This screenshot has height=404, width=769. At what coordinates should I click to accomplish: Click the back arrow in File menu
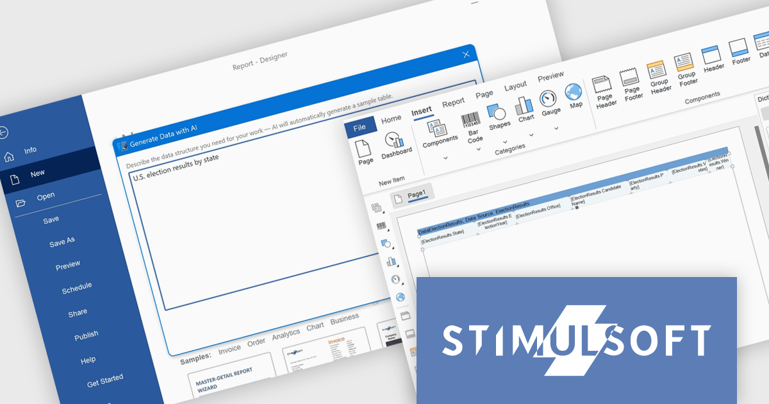pos(3,133)
